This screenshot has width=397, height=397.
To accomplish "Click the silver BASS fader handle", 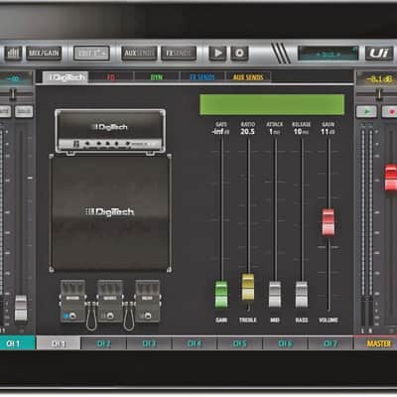I will click(x=302, y=294).
